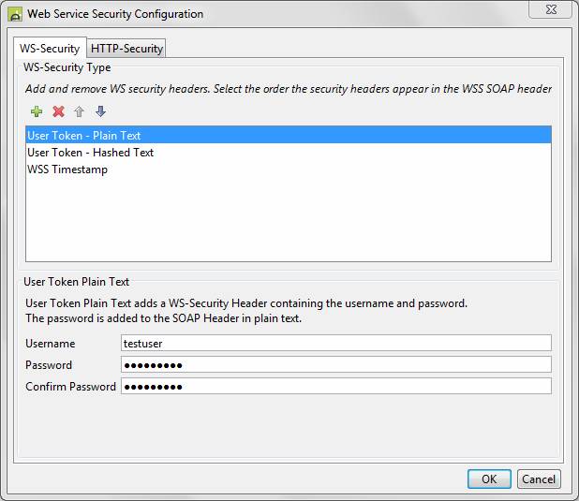
Task: Move the selected header down
Action: point(101,111)
